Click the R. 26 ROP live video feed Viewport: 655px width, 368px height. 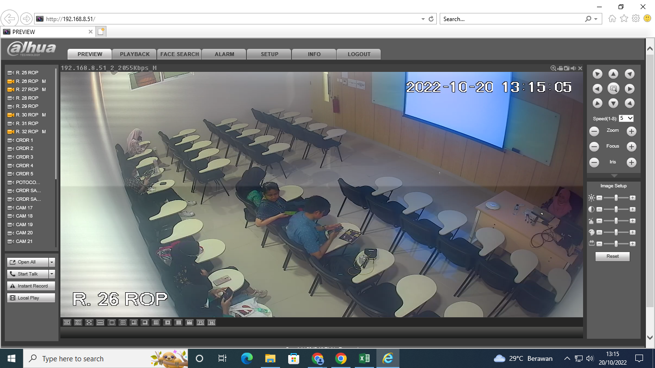[x=322, y=195]
